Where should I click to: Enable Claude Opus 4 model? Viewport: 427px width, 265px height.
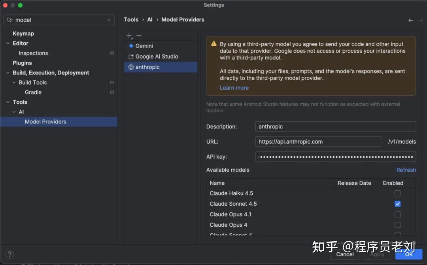click(398, 225)
